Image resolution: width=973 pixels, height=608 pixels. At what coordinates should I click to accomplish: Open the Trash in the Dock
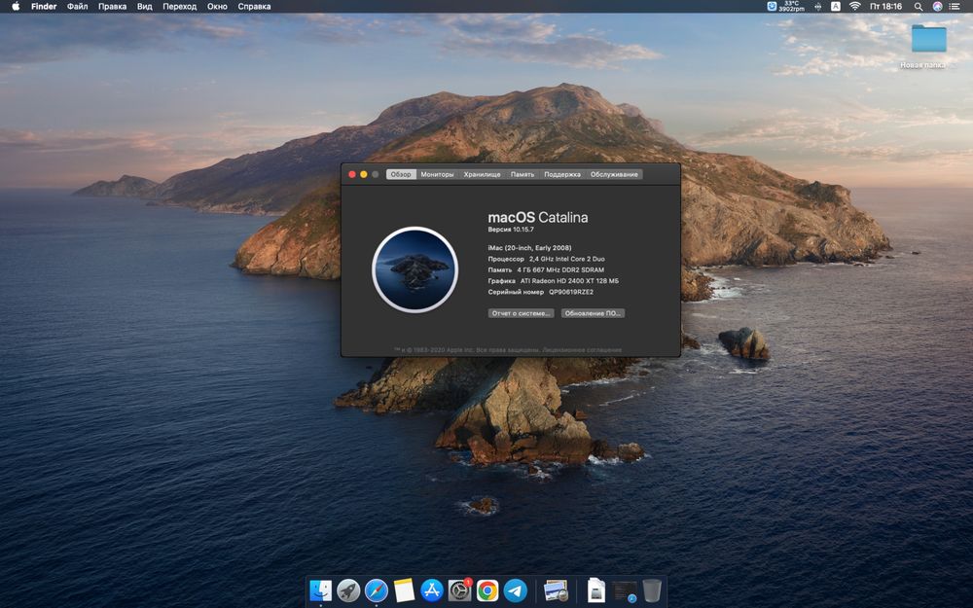tap(652, 590)
